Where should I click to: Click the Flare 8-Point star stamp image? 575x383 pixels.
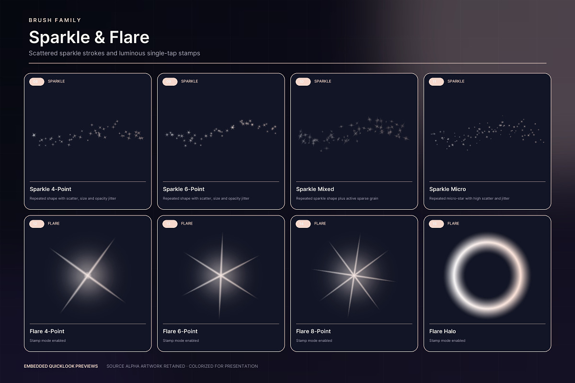pos(354,275)
